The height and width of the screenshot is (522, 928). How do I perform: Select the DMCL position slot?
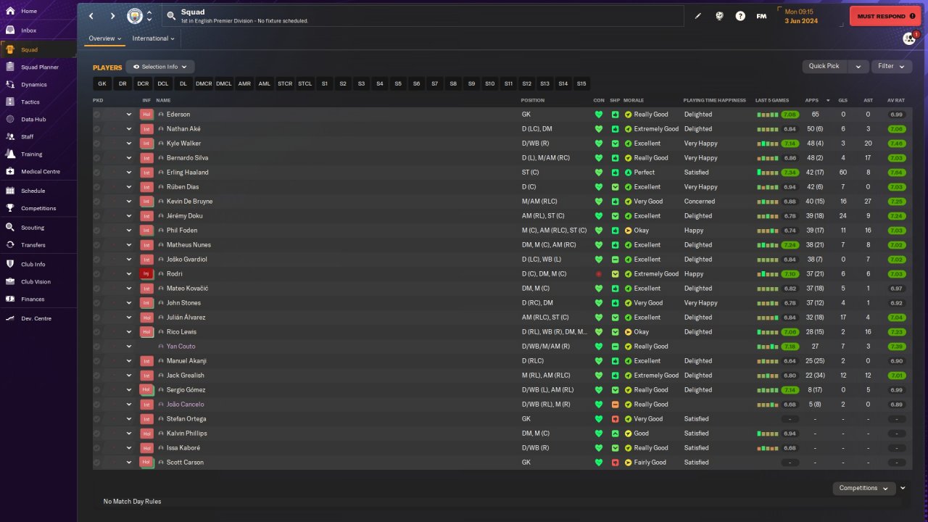pos(224,83)
